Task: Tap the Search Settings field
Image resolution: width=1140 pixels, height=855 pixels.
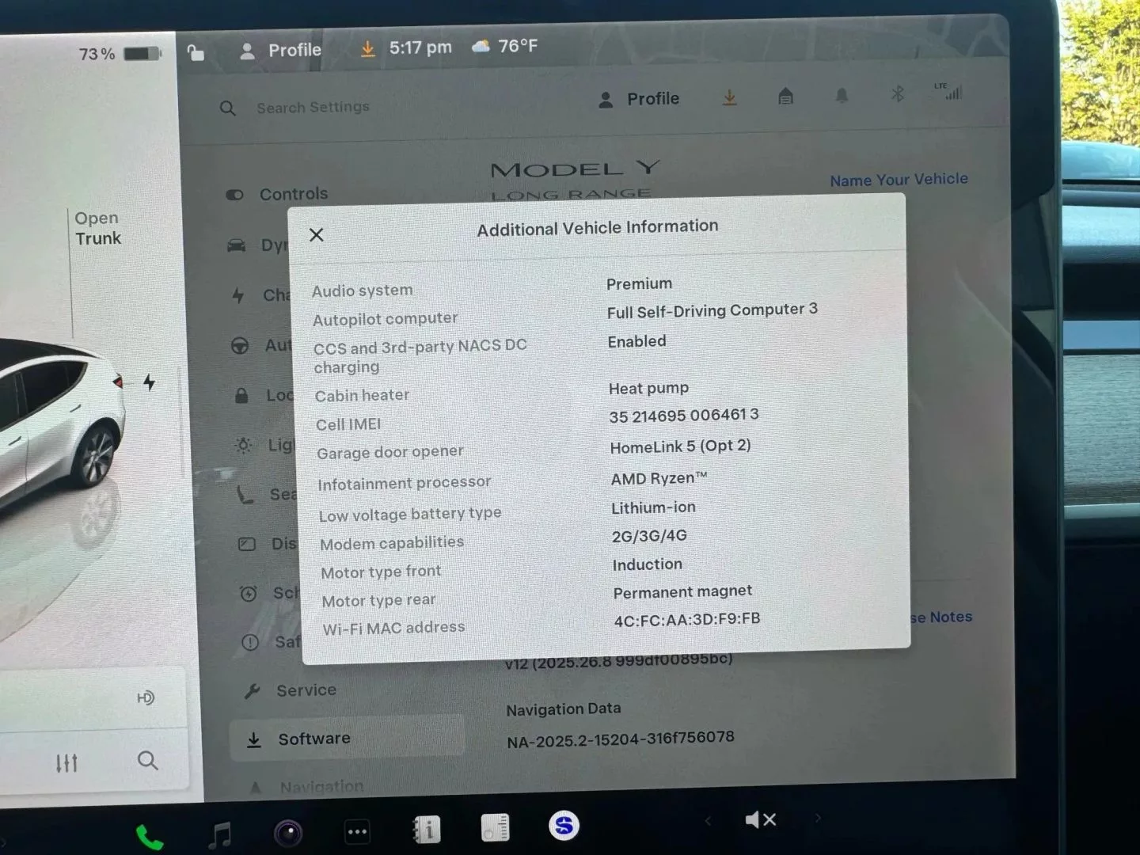Action: tap(313, 107)
